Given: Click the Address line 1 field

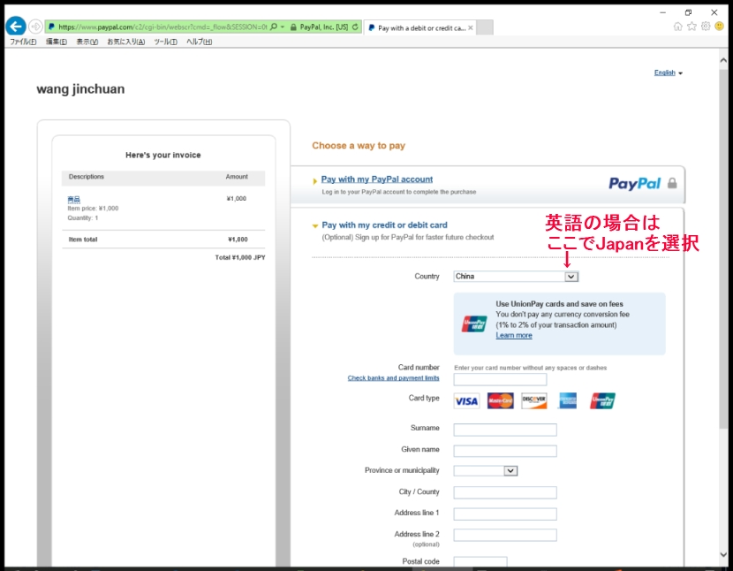Looking at the screenshot, I should (x=505, y=514).
